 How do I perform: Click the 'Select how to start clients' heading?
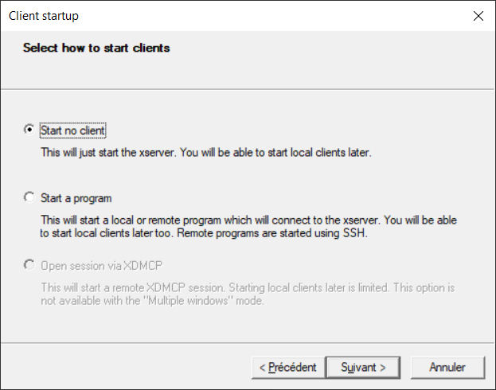pos(96,48)
